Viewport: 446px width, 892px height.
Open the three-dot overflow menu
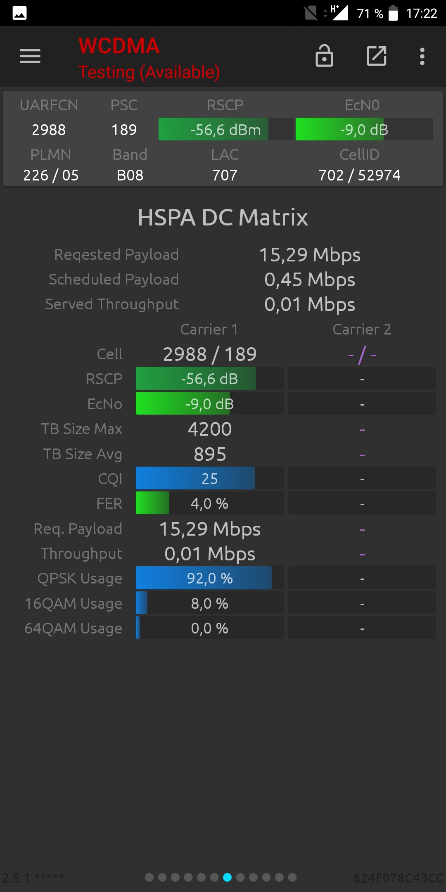[x=422, y=56]
